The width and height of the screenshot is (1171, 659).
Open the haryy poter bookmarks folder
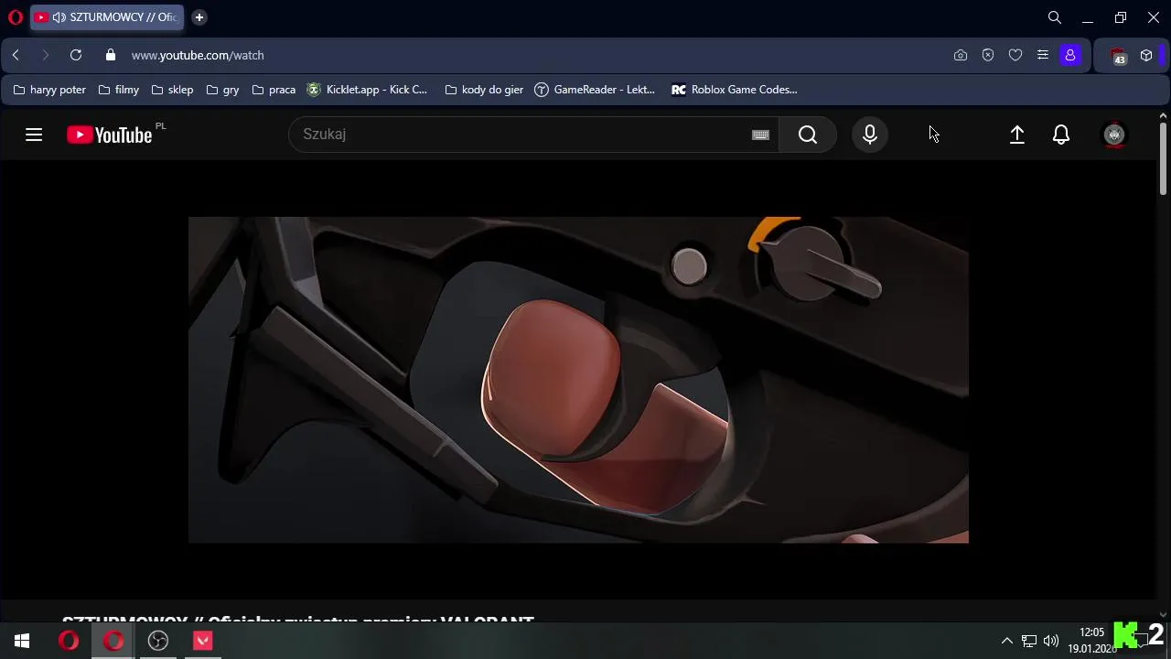pos(49,90)
